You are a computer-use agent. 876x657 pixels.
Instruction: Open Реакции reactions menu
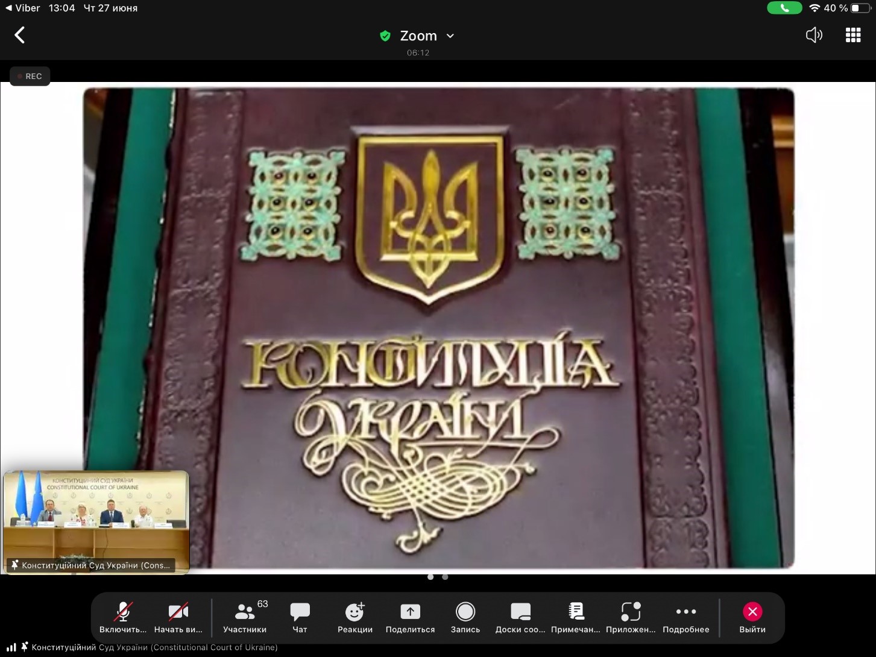(355, 618)
